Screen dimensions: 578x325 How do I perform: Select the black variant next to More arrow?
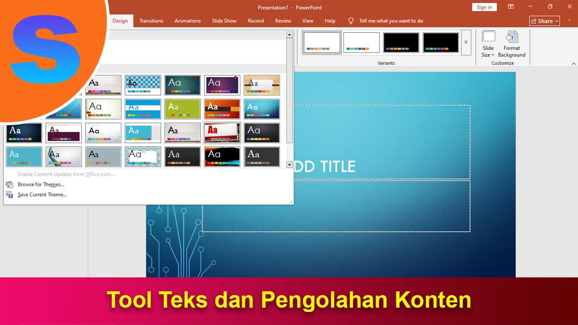pos(441,42)
